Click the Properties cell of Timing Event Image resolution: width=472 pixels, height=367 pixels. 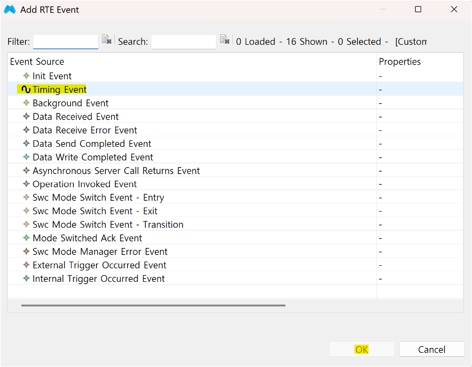tap(420, 89)
